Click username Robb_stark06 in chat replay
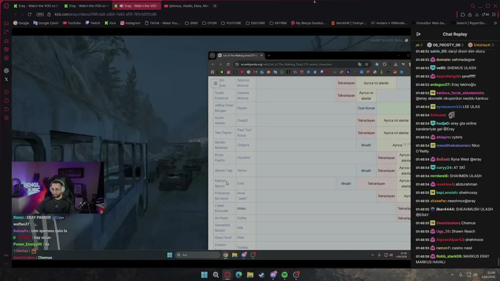 449,256
